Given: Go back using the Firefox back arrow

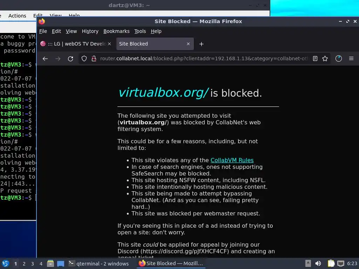Looking at the screenshot, I should tap(45, 59).
